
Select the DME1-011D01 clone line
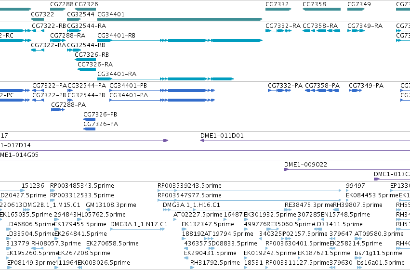point(305,141)
